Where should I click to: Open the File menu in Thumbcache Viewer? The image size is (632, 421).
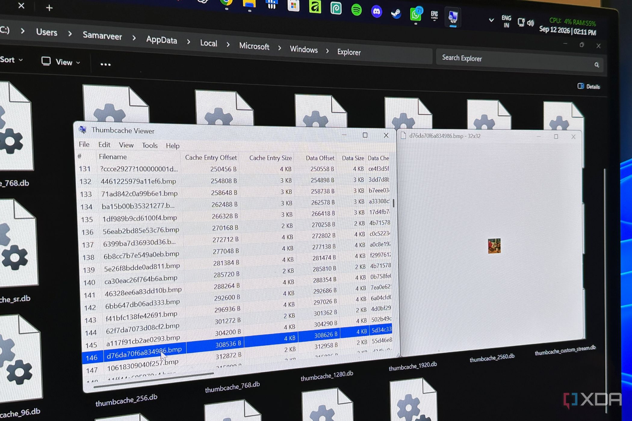point(84,144)
